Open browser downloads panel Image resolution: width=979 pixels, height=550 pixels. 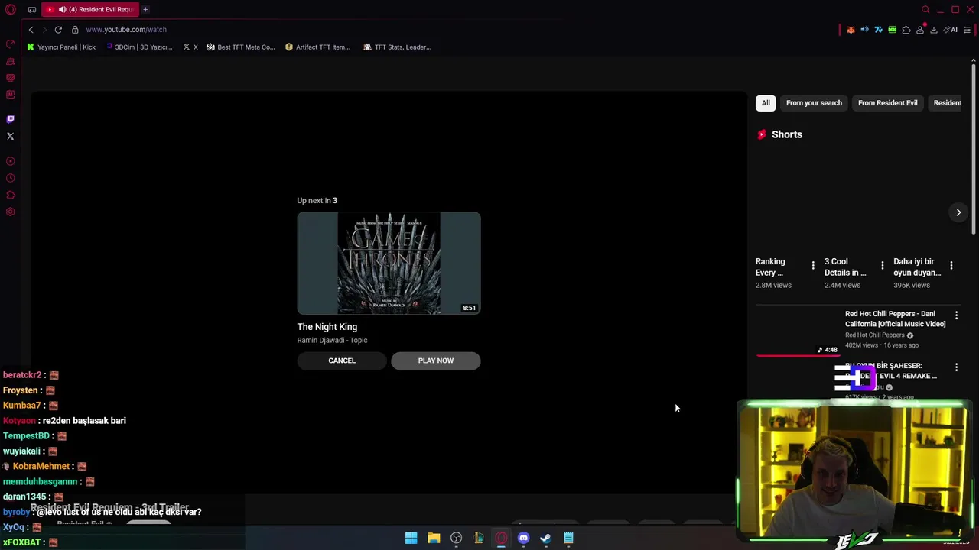pyautogui.click(x=934, y=30)
